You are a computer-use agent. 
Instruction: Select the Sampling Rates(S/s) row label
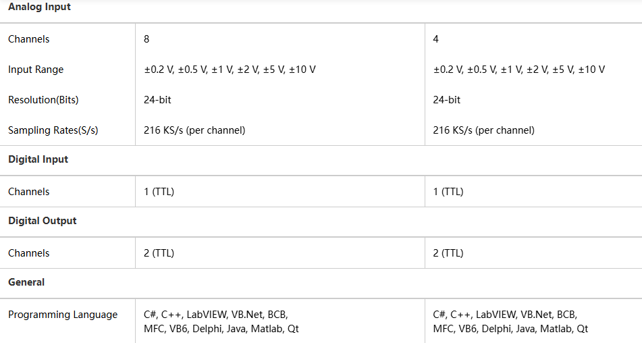[x=53, y=130]
